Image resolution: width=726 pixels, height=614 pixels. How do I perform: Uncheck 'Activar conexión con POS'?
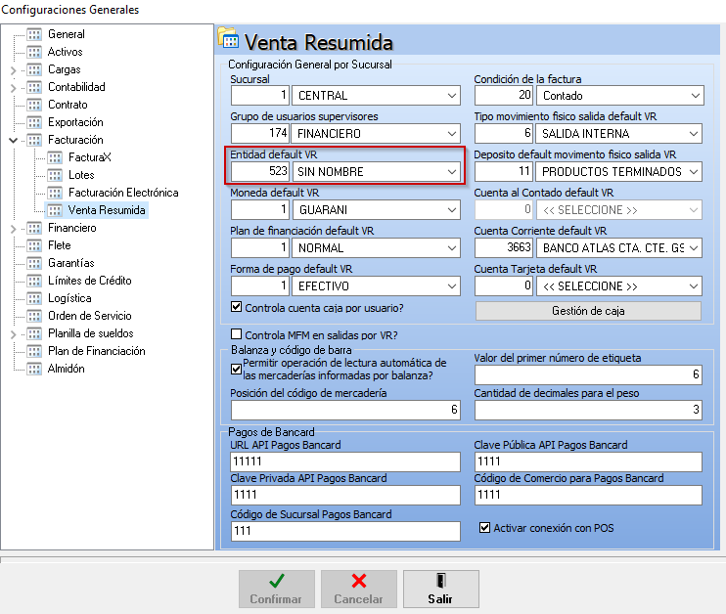click(x=484, y=528)
